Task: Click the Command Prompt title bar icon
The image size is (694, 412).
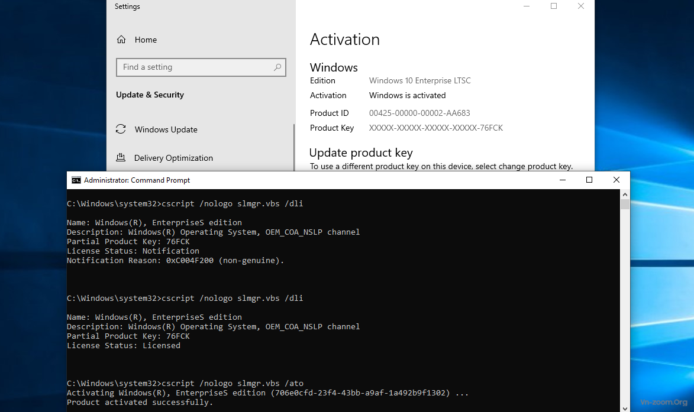Action: 76,180
